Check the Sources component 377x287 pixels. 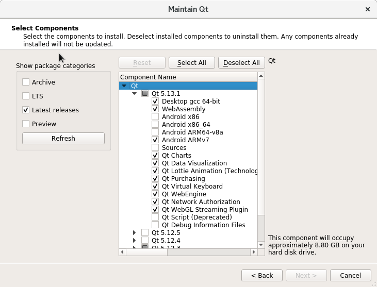tap(155, 147)
